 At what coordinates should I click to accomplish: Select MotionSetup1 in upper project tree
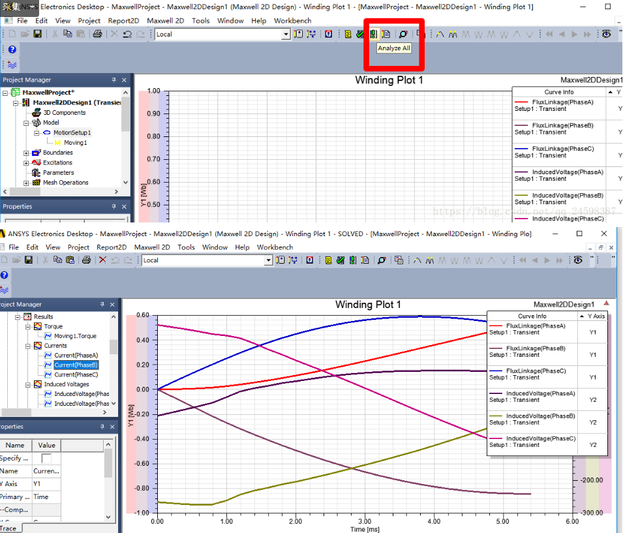[72, 132]
